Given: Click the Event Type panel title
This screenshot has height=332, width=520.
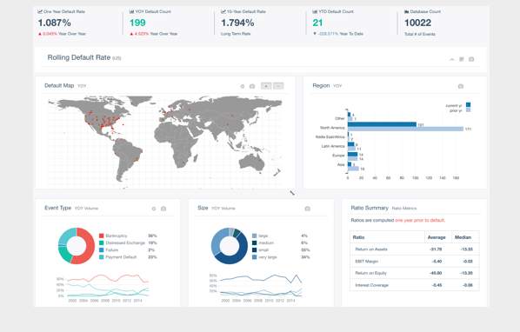Looking at the screenshot, I should [57, 208].
